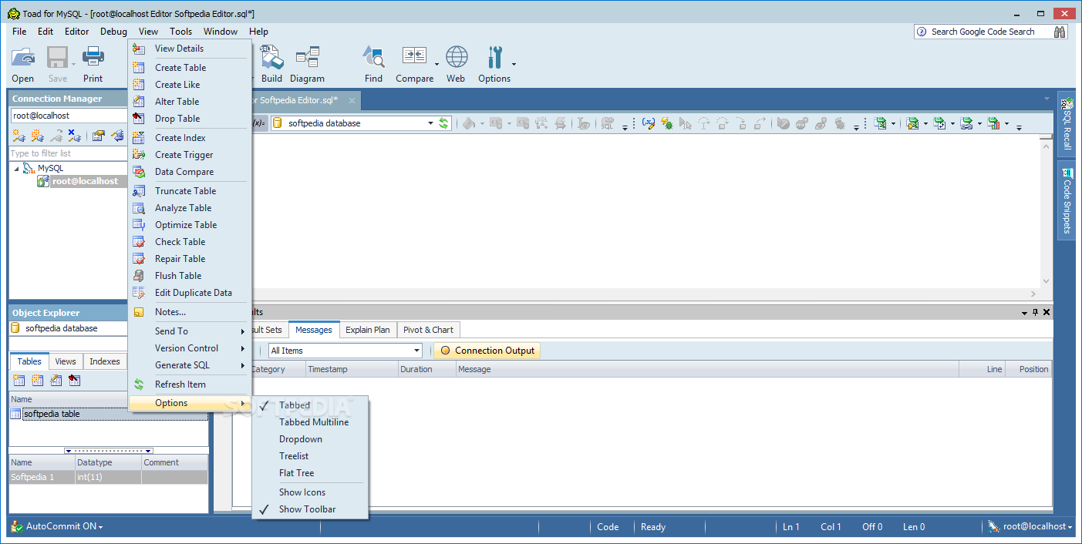Click the Drop Table icon in Object Explorer toolbar
This screenshot has width=1082, height=544.
[74, 381]
